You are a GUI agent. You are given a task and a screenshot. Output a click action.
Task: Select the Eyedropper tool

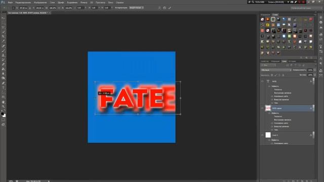3,41
